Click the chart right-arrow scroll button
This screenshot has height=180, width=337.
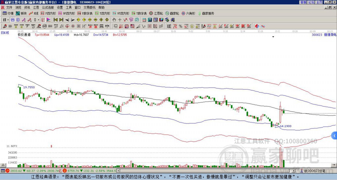tap(334, 165)
